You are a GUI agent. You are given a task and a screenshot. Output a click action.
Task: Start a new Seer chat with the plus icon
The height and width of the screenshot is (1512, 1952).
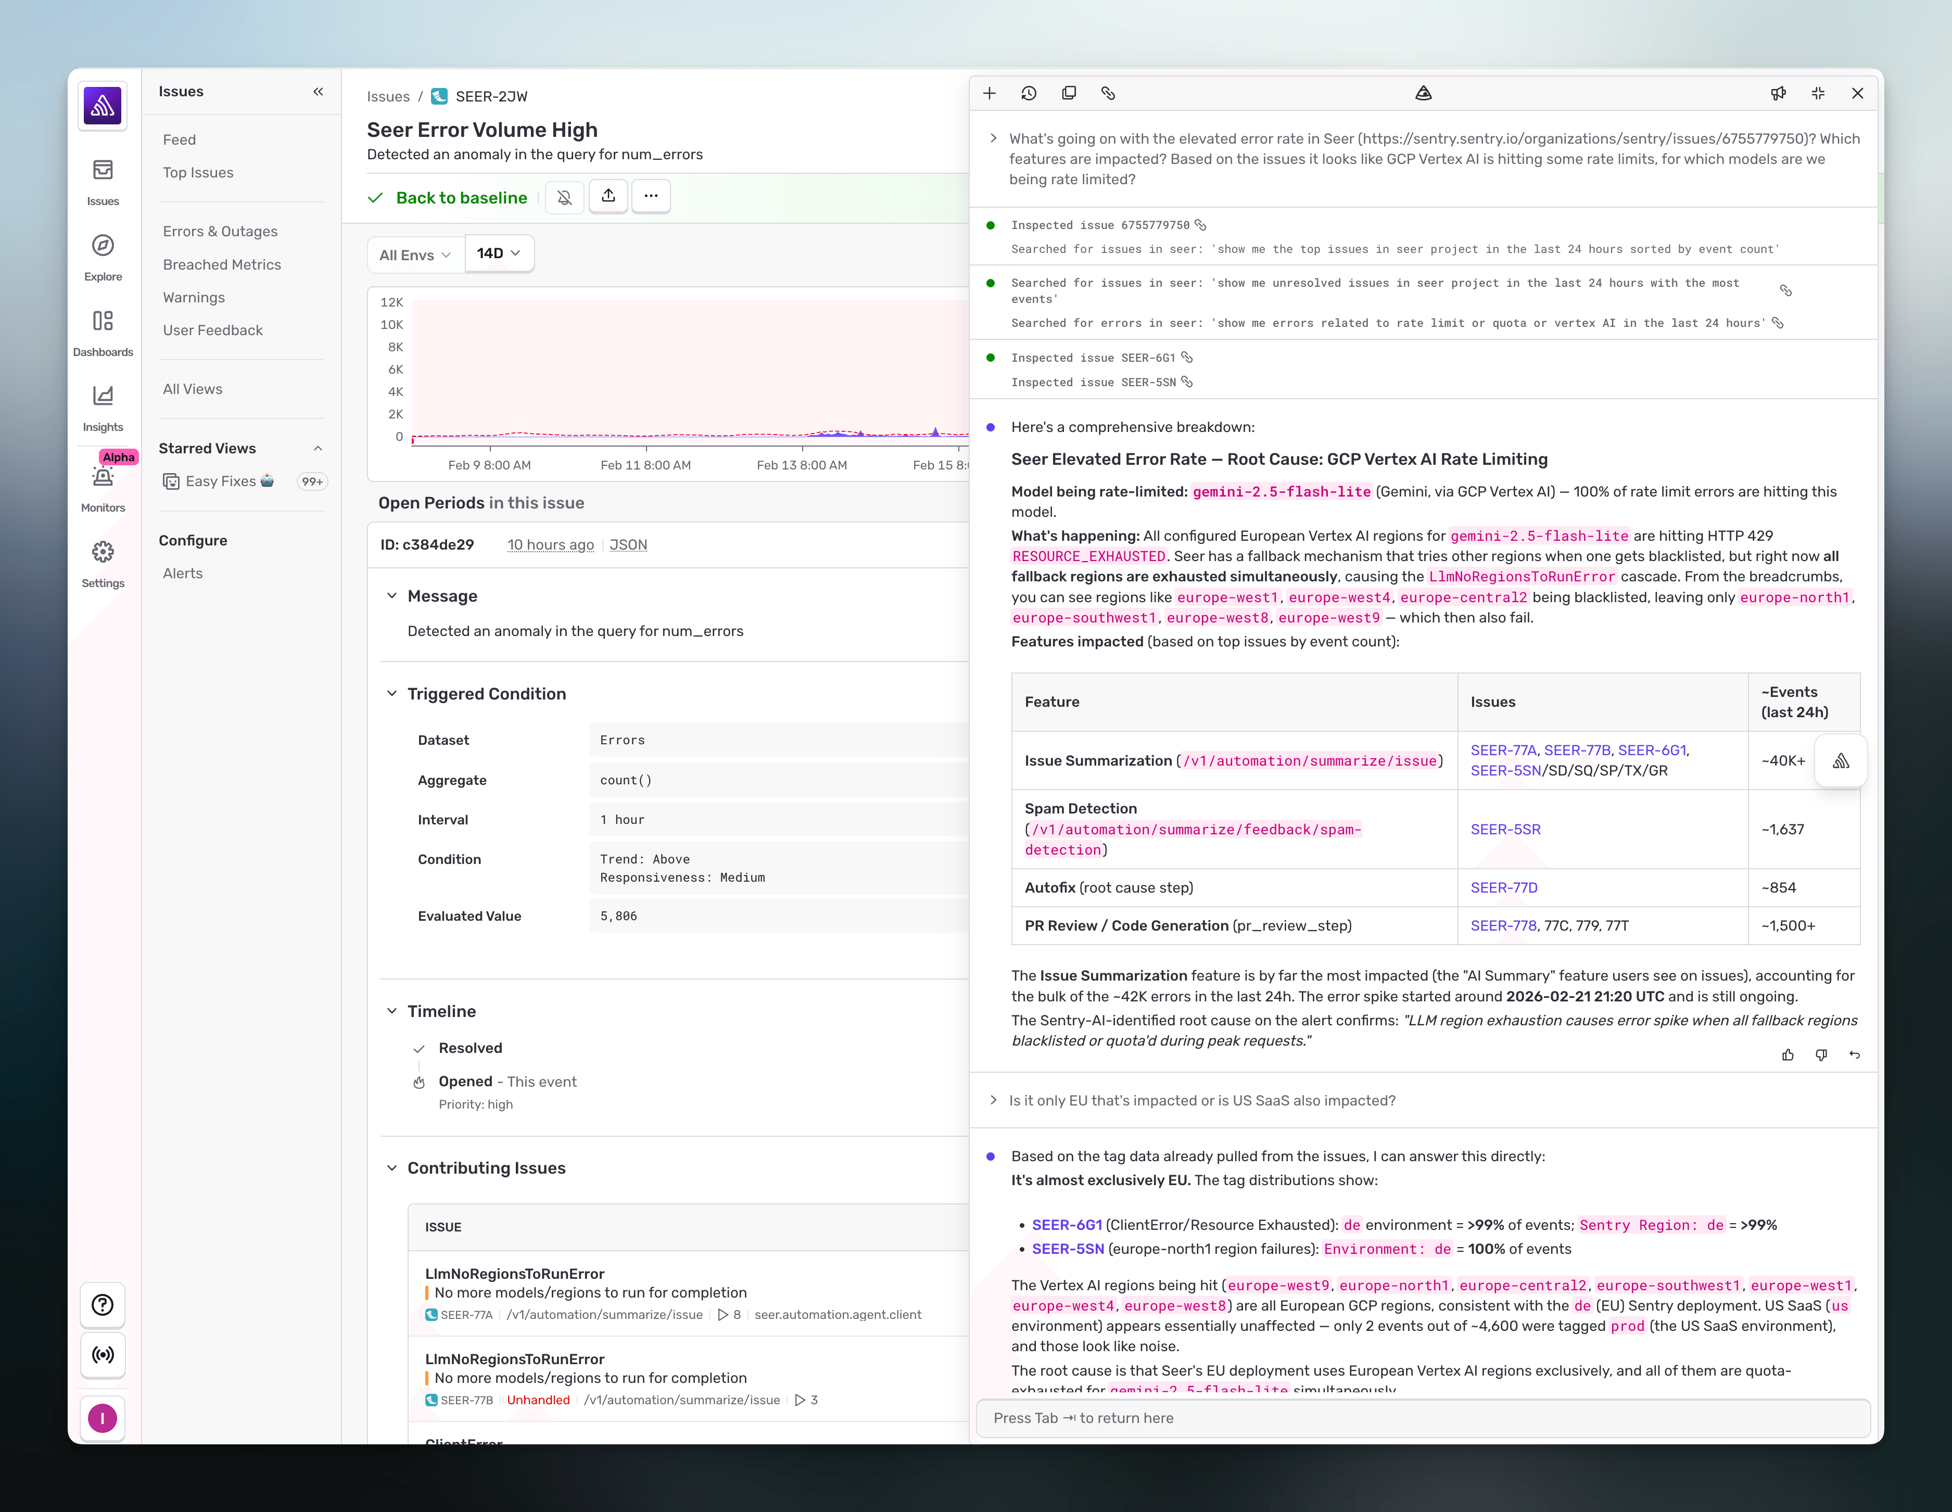click(990, 93)
